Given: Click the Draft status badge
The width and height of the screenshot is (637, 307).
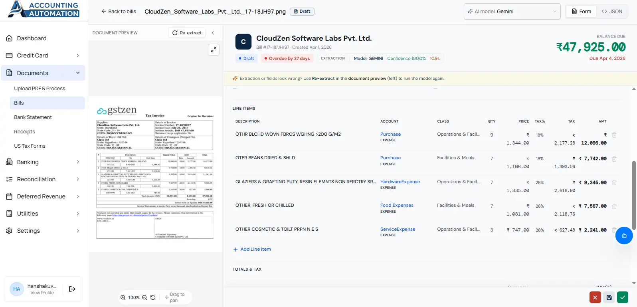Looking at the screenshot, I should (x=302, y=12).
